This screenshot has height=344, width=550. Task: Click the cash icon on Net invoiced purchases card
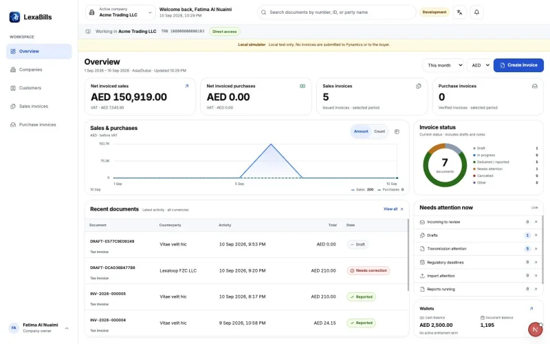pyautogui.click(x=302, y=86)
